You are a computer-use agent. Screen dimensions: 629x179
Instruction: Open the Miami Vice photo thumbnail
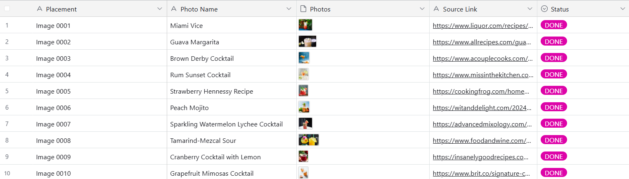(305, 25)
